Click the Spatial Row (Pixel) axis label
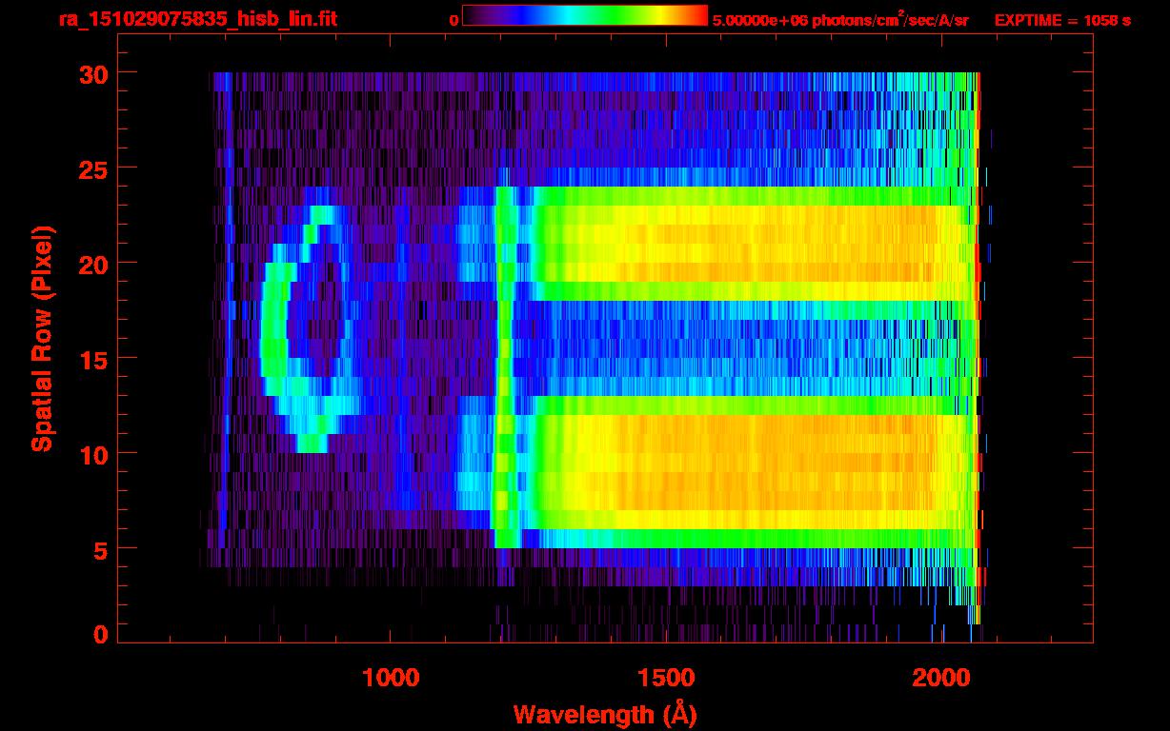Screen dimensions: 1170x731 pyautogui.click(x=43, y=338)
